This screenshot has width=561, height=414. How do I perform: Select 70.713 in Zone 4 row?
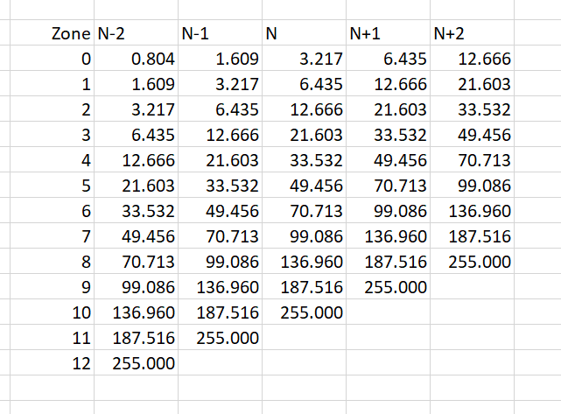pyautogui.click(x=473, y=159)
